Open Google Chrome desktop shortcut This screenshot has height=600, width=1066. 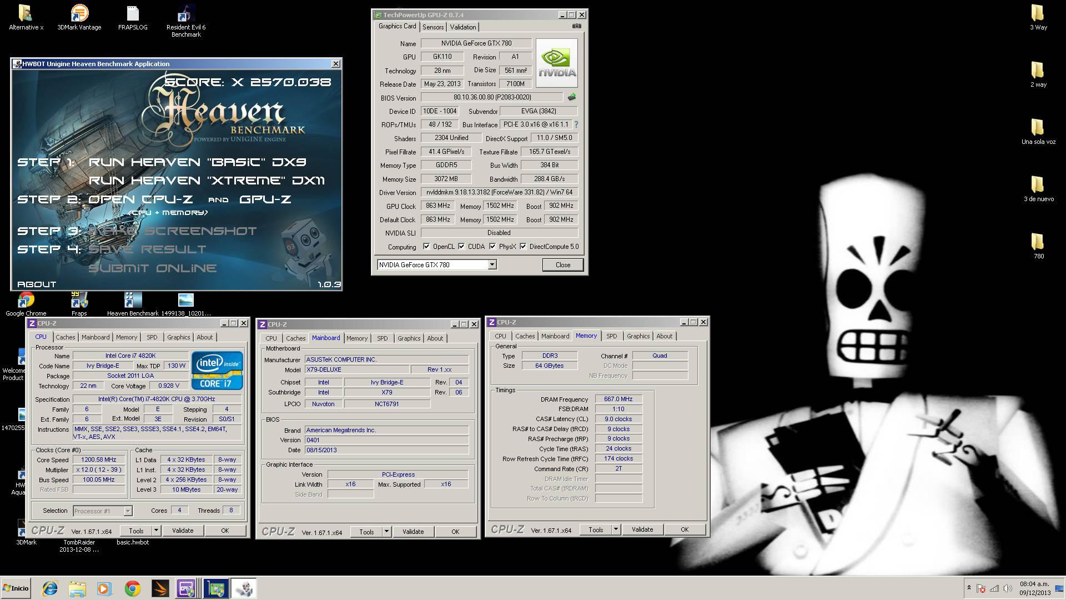(x=26, y=304)
